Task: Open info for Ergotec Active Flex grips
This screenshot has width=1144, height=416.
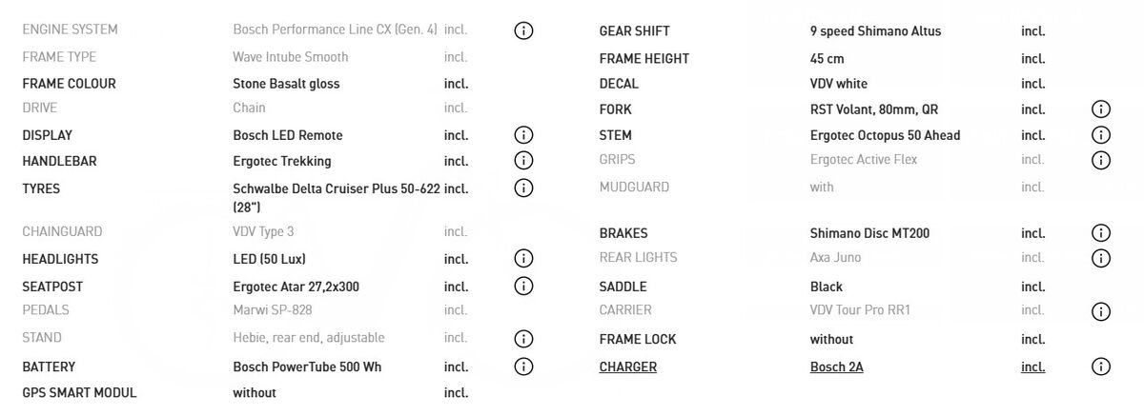Action: [x=1101, y=160]
